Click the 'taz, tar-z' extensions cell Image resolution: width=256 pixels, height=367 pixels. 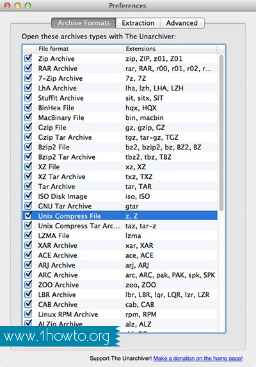(x=141, y=226)
